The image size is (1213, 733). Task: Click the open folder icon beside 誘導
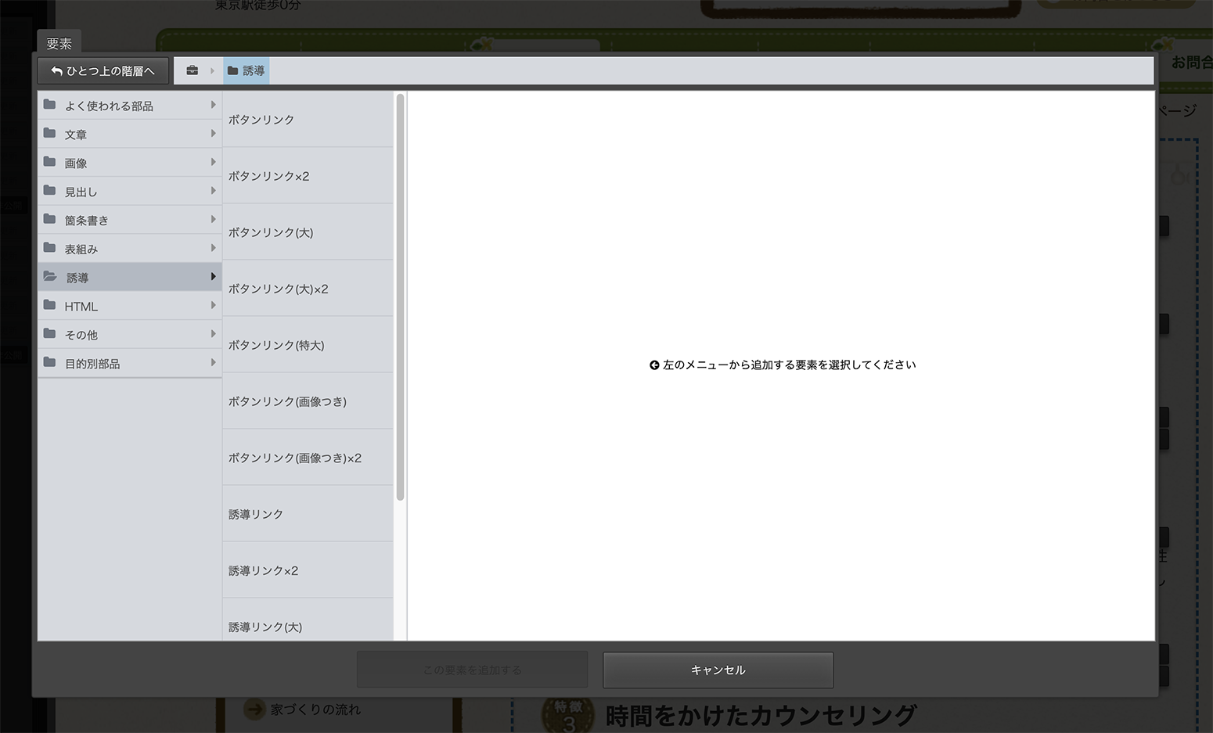pyautogui.click(x=50, y=277)
